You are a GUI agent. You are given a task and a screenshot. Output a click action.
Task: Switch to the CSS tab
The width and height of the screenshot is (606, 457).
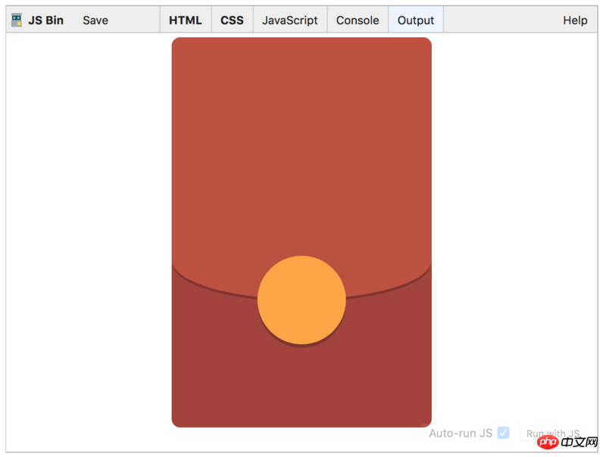pos(232,20)
